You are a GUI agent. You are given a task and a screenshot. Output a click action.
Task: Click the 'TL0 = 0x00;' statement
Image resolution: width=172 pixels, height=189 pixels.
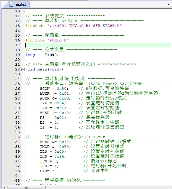click(x=53, y=152)
